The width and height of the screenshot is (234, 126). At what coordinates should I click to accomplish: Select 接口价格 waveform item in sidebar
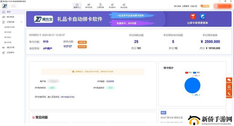[12, 47]
